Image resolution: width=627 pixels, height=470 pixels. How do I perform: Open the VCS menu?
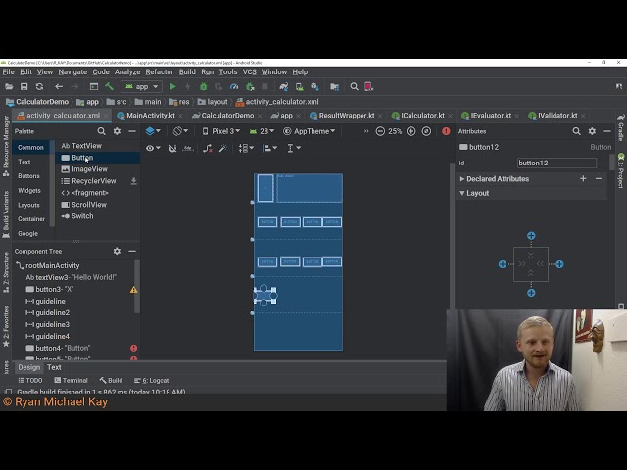(x=250, y=71)
